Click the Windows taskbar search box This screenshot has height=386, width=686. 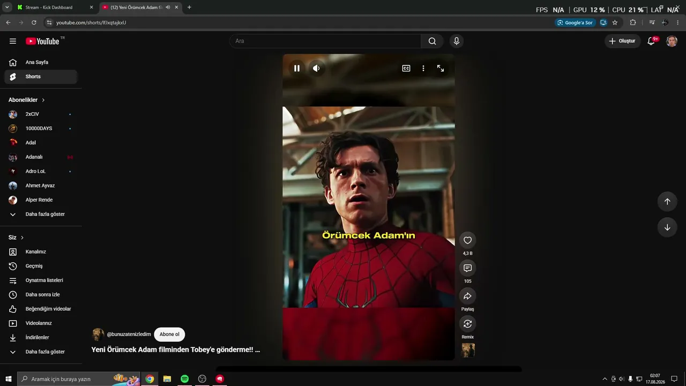pos(79,379)
